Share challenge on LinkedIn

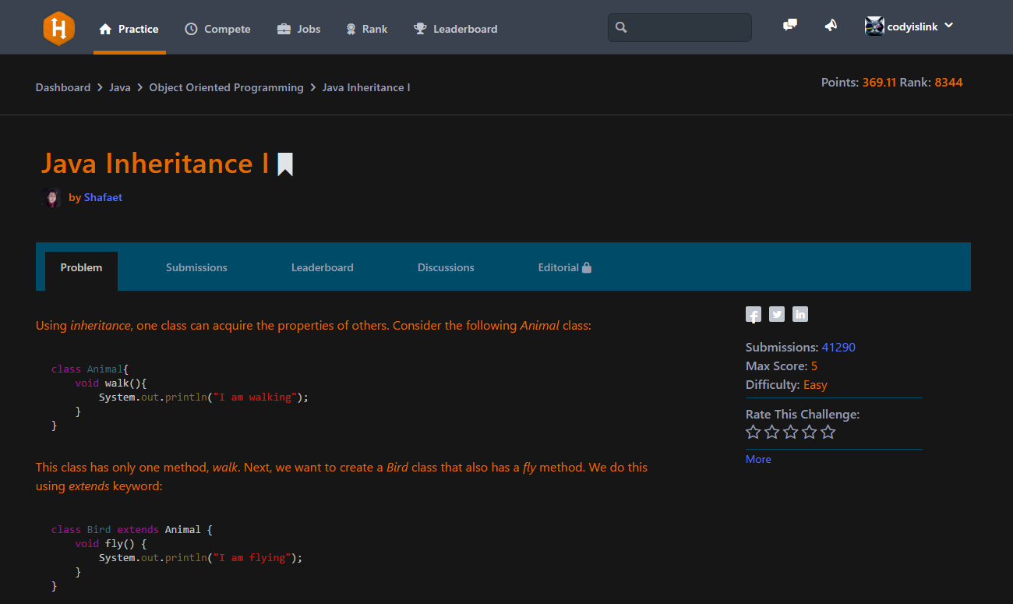point(800,314)
